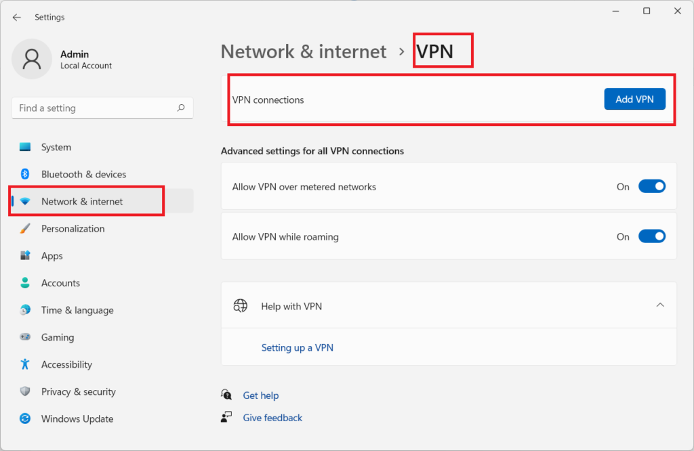The height and width of the screenshot is (451, 694).
Task: Click the Help with VPN globe icon
Action: click(x=241, y=305)
